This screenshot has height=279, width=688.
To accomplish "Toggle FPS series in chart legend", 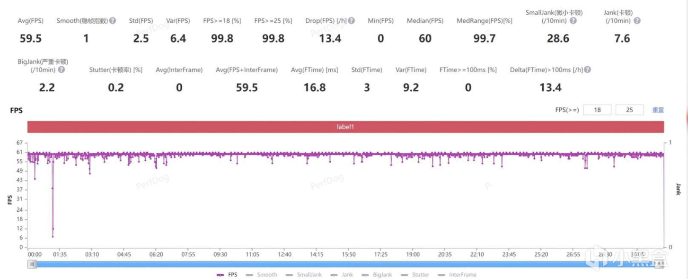I will coord(227,275).
